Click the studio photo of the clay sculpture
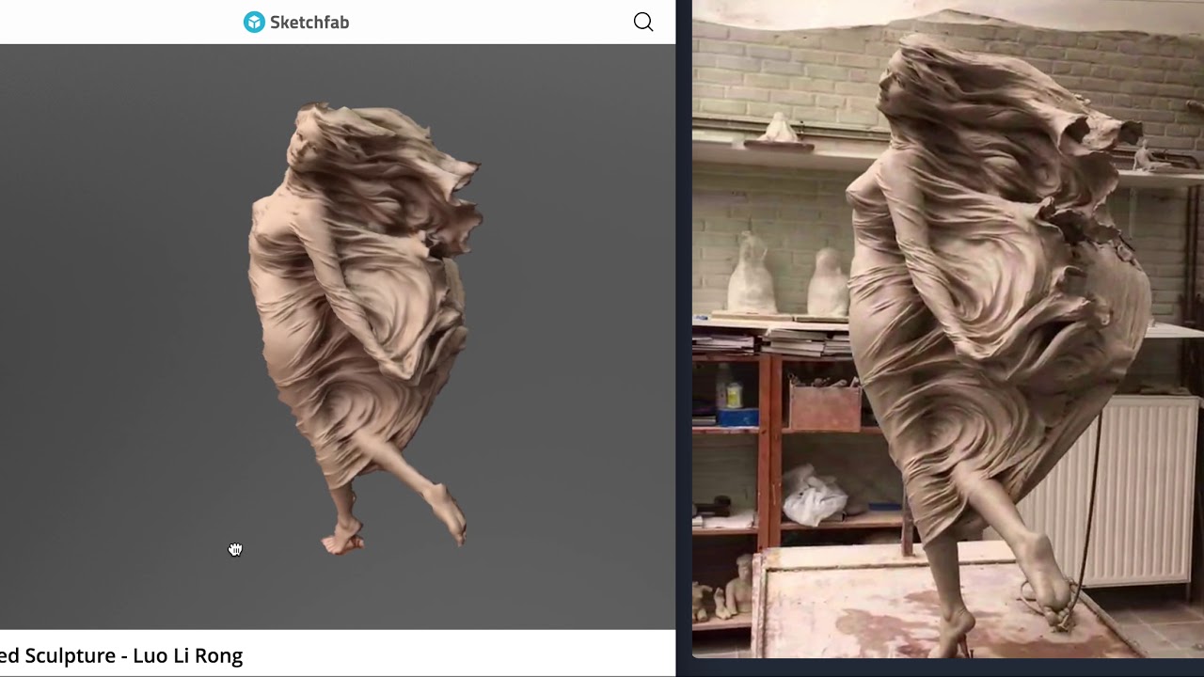Screen dimensions: 1204x677 pyautogui.click(x=948, y=328)
